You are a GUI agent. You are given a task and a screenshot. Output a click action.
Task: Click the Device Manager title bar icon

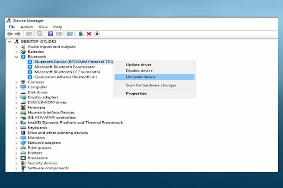(8, 21)
